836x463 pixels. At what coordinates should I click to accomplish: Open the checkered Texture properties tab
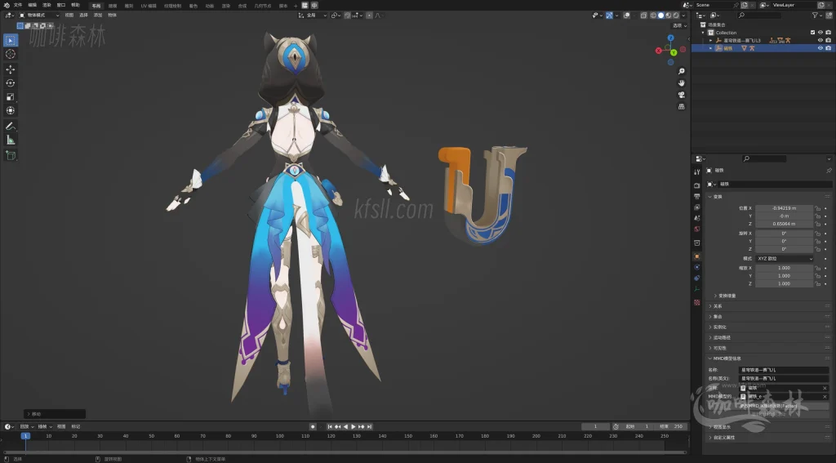(x=697, y=302)
